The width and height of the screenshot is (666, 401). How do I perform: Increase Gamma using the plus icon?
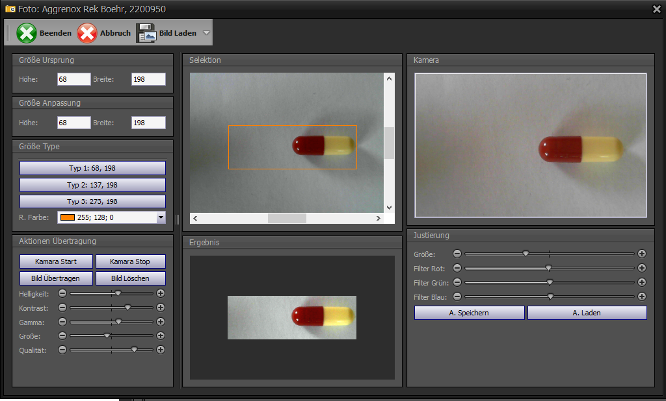click(x=161, y=322)
